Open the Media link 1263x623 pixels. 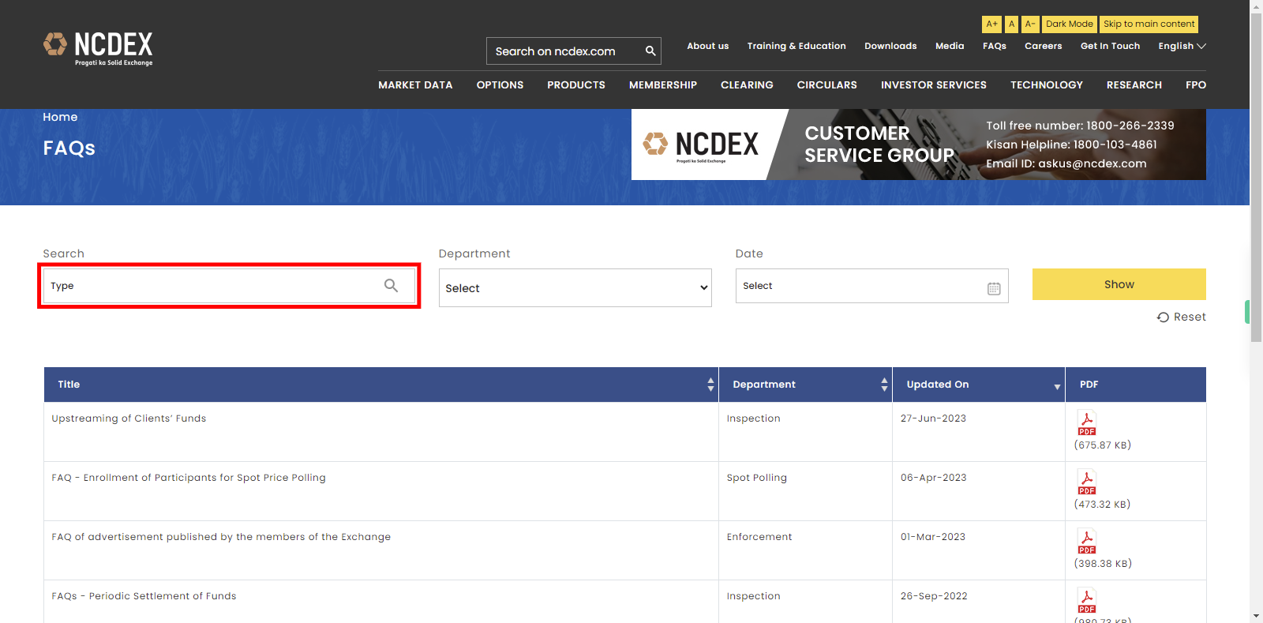[950, 46]
